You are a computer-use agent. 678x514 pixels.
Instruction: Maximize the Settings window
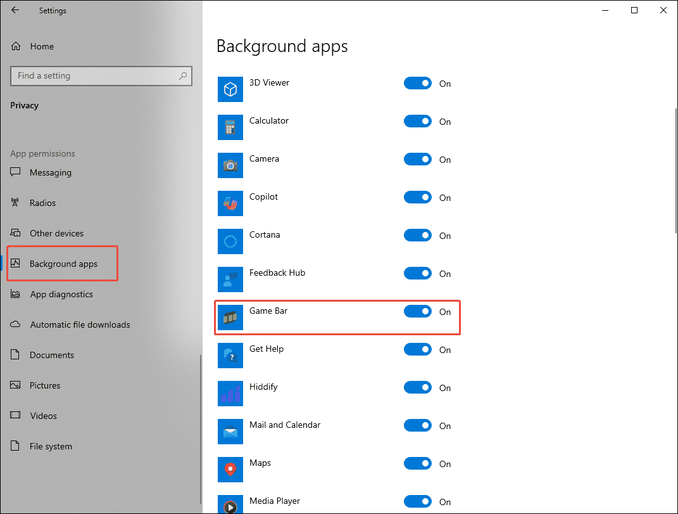634,10
